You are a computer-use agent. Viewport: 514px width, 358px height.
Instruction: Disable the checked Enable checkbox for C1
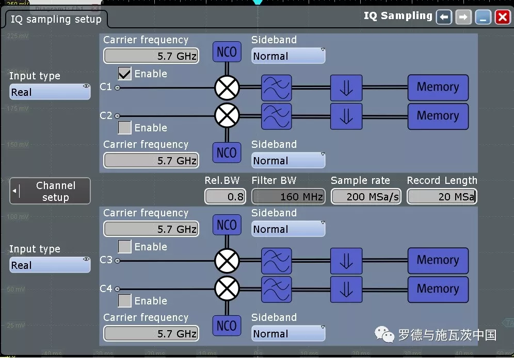coord(125,74)
